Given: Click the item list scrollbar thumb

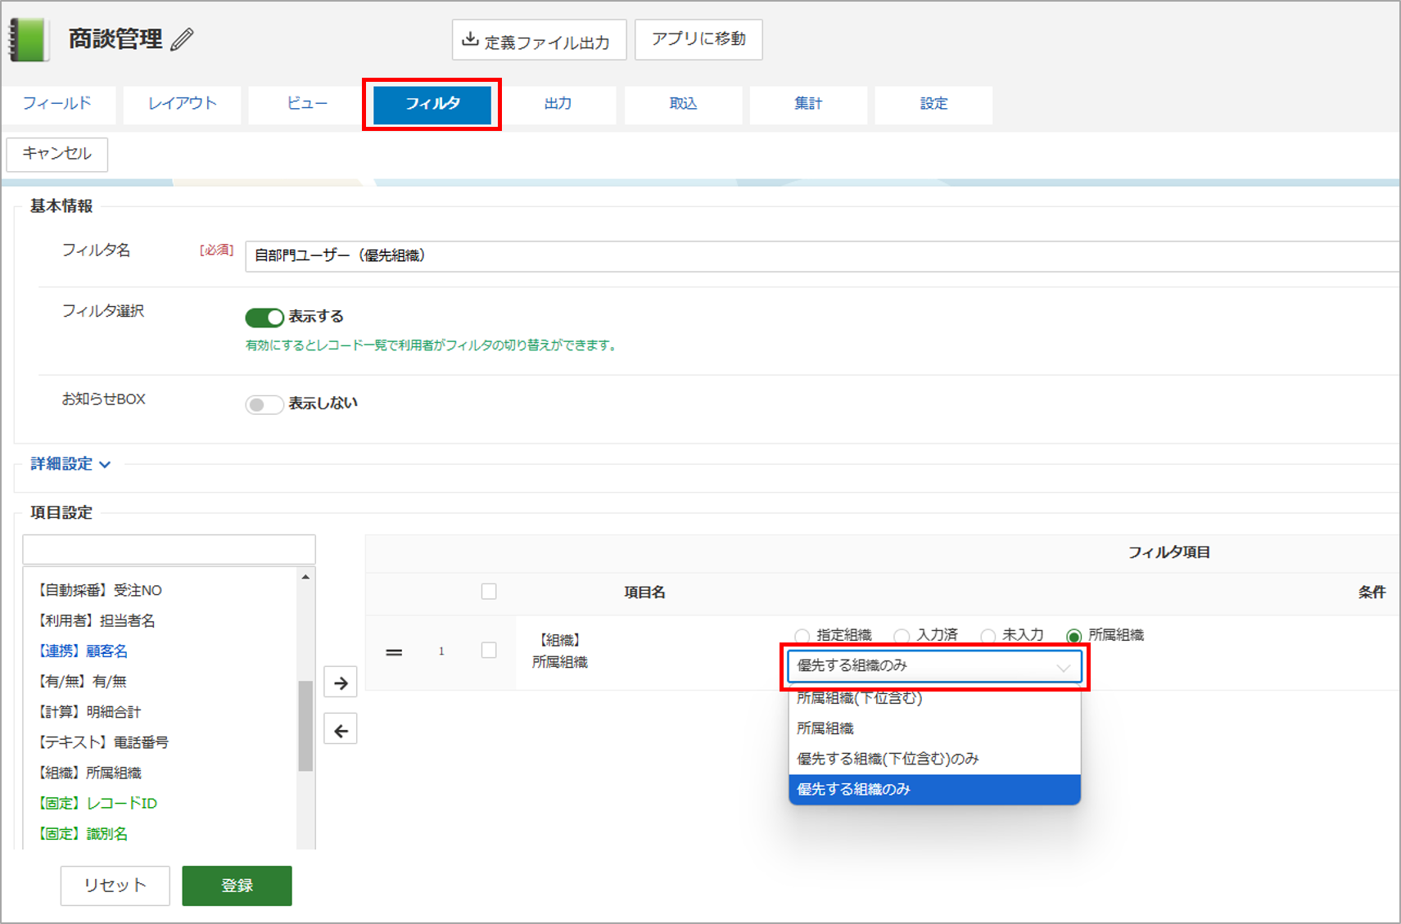Looking at the screenshot, I should coord(305,725).
